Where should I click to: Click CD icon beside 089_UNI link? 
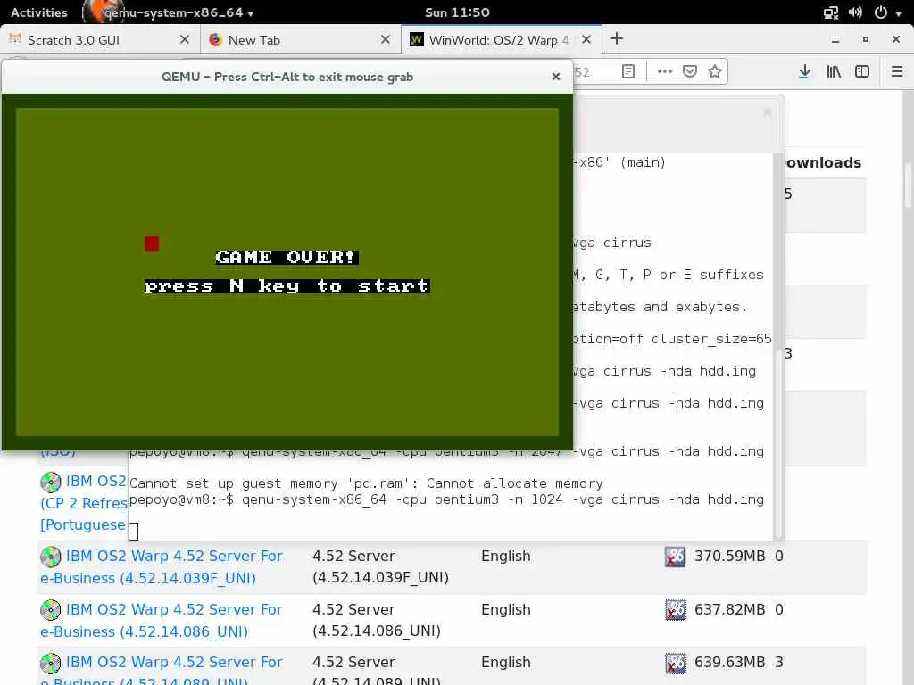(x=51, y=663)
